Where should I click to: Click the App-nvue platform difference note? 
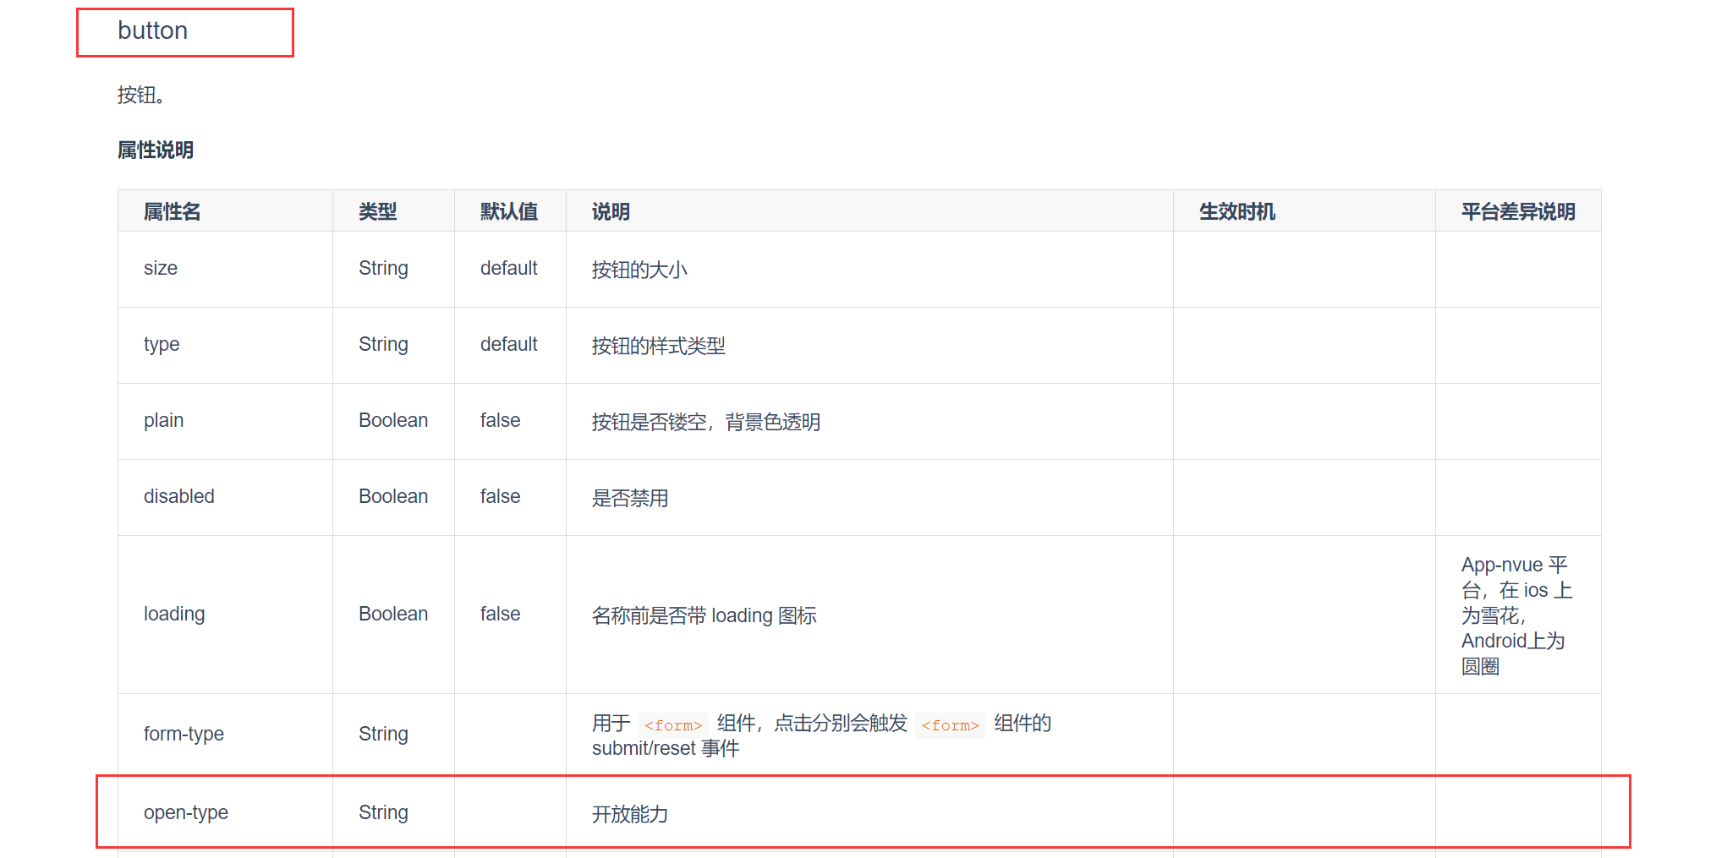click(1517, 615)
